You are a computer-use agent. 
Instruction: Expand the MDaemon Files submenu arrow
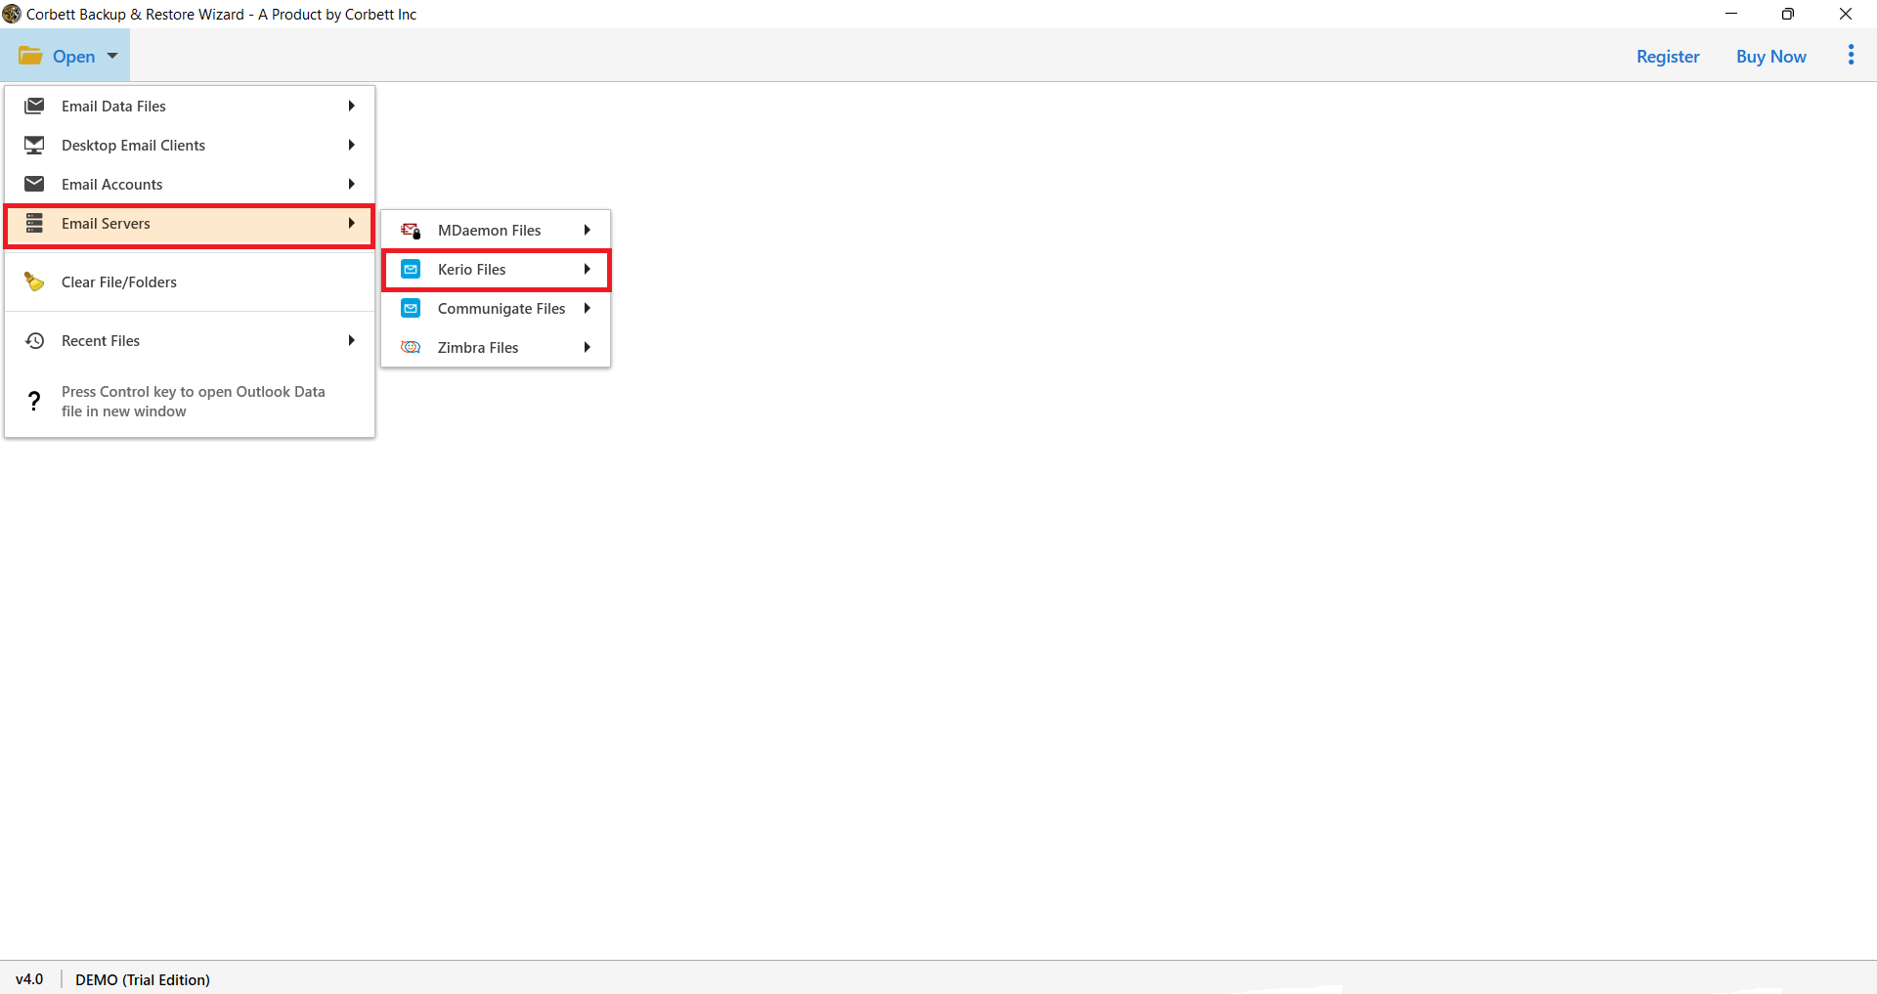587,230
